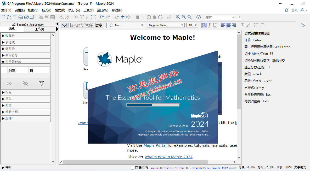Image resolution: width=310 pixels, height=171 pixels.
Task: Collapse the 变量管理器 palette
Action: [x=25, y=61]
